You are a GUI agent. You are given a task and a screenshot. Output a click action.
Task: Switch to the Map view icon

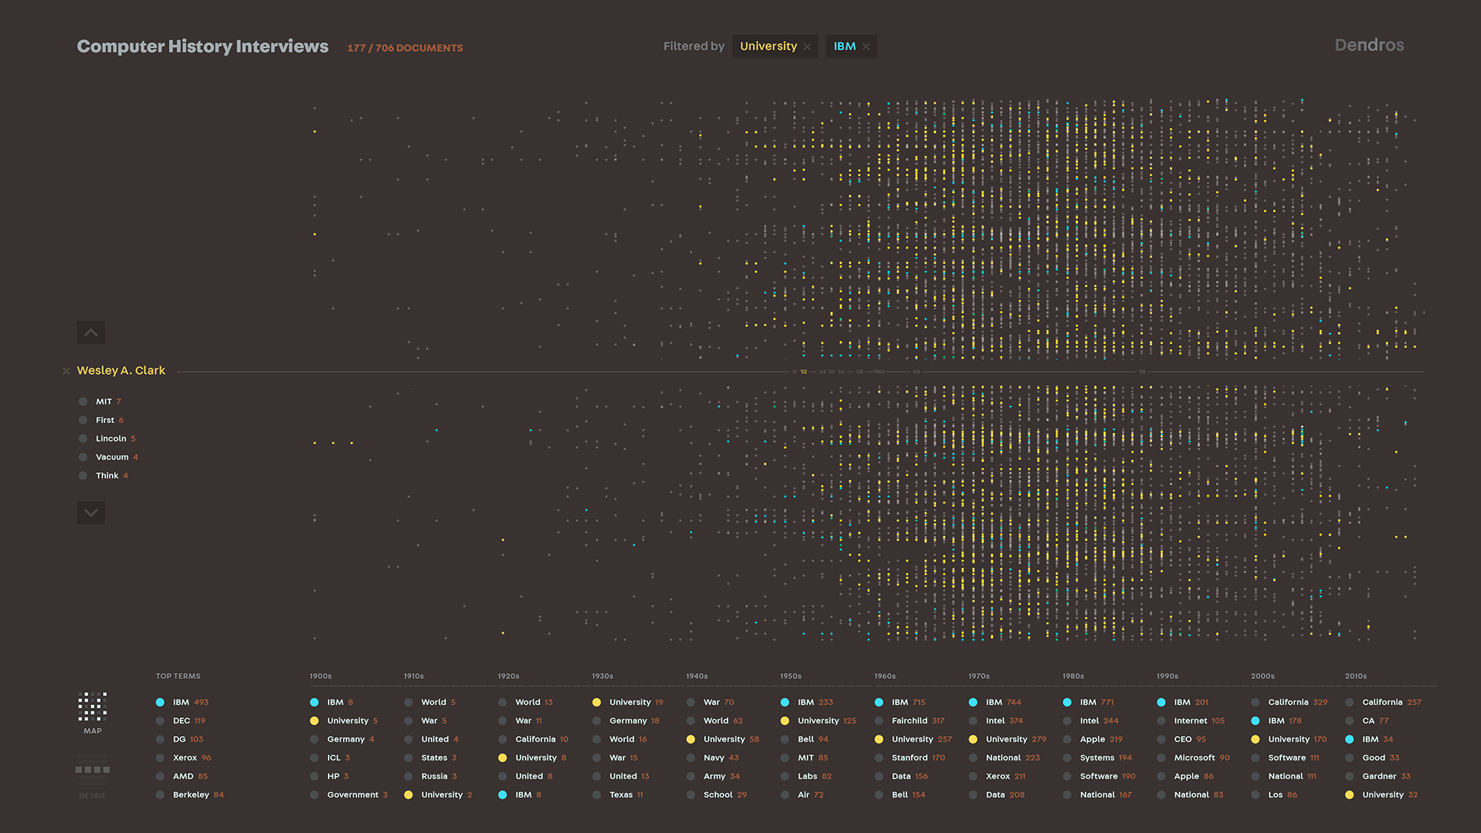point(93,707)
